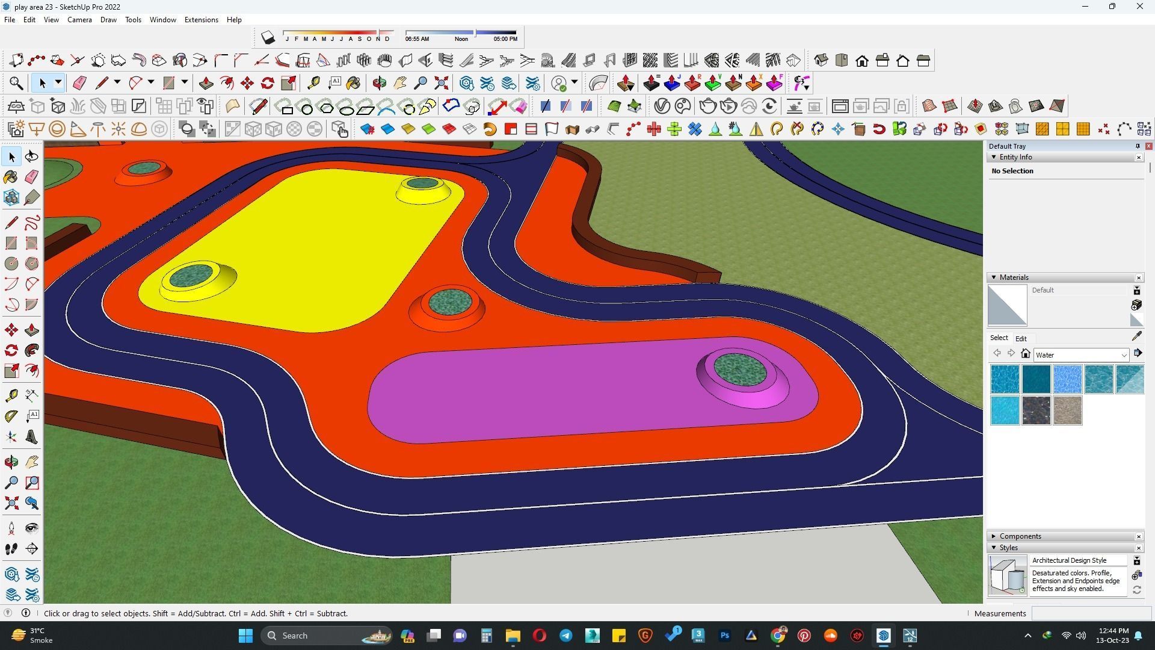Select the Paint Bucket tool
The image size is (1155, 650).
click(11, 177)
